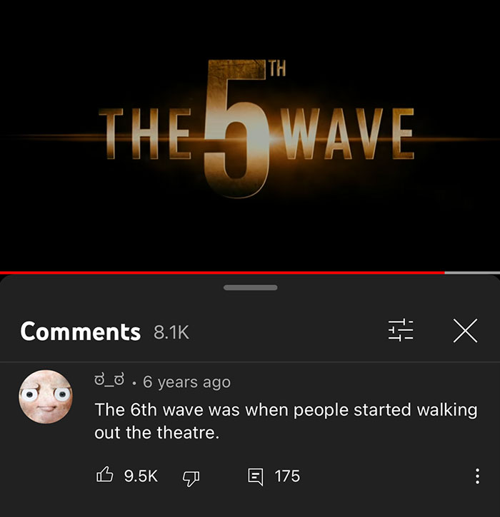Dislike the 6th wave comment
The image size is (500, 517).
point(191,478)
